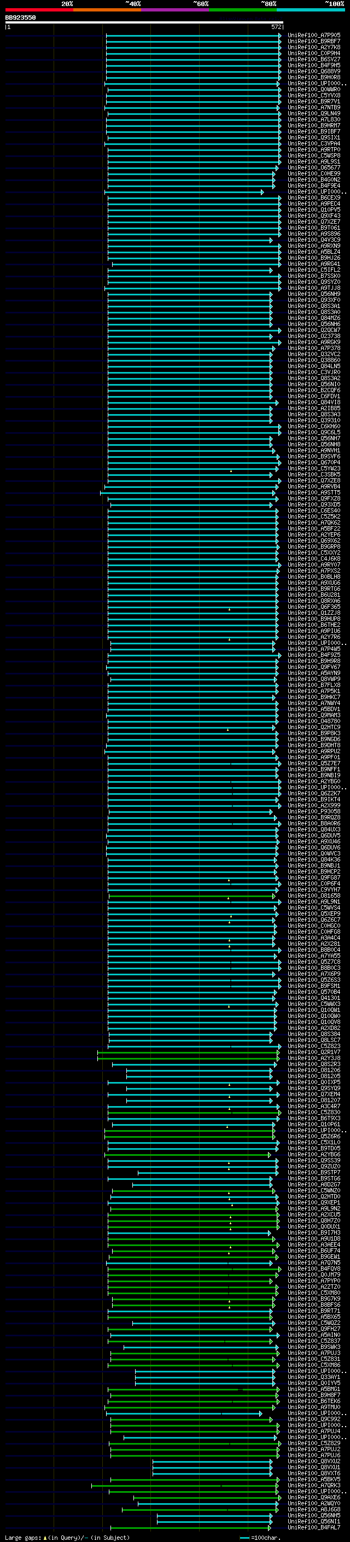This screenshot has width=350, height=1542.
Task: Open hit UniRef100_A7QRK3
Action: point(314,1485)
